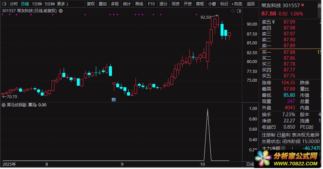Switch to 分时 intraday view

coord(13,4)
